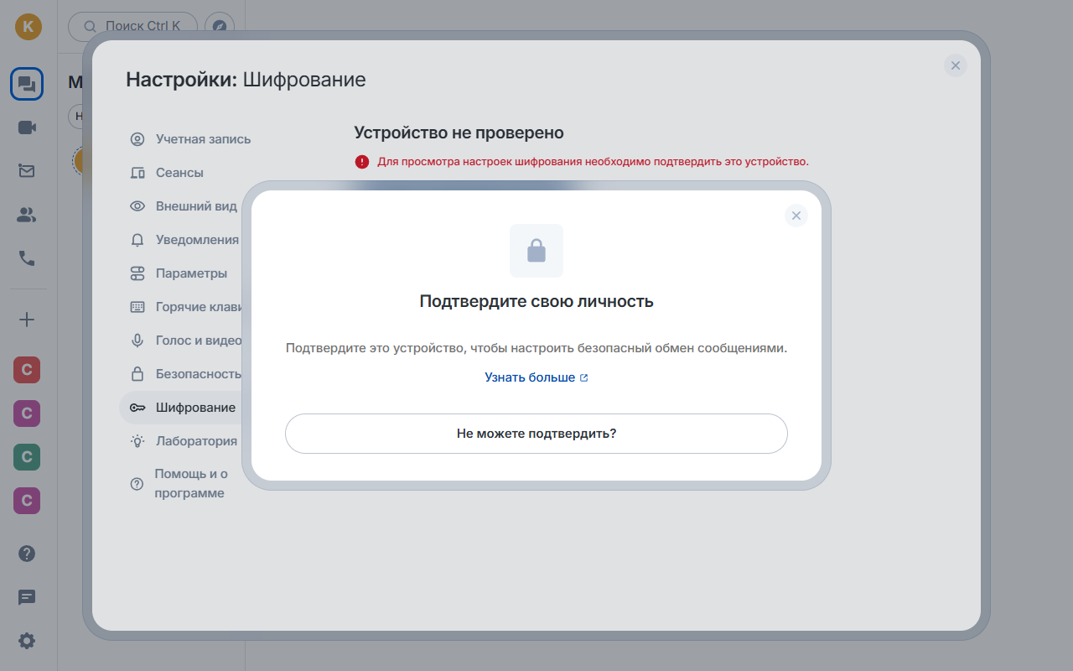The height and width of the screenshot is (671, 1073).
Task: Click the plus icon in sidebar
Action: click(x=27, y=320)
